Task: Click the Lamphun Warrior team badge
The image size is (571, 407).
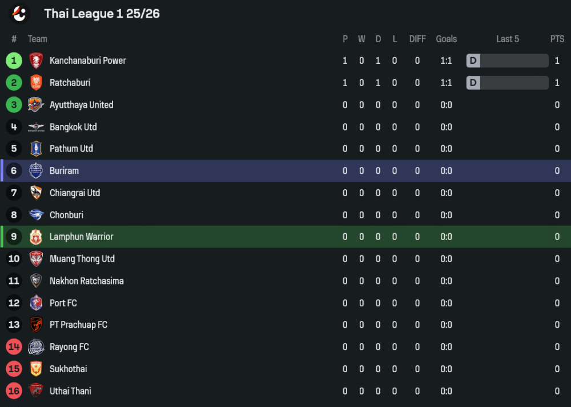Action: pos(36,237)
